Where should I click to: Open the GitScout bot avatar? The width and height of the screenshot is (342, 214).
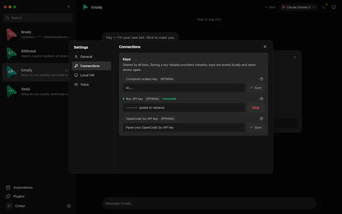point(11,53)
